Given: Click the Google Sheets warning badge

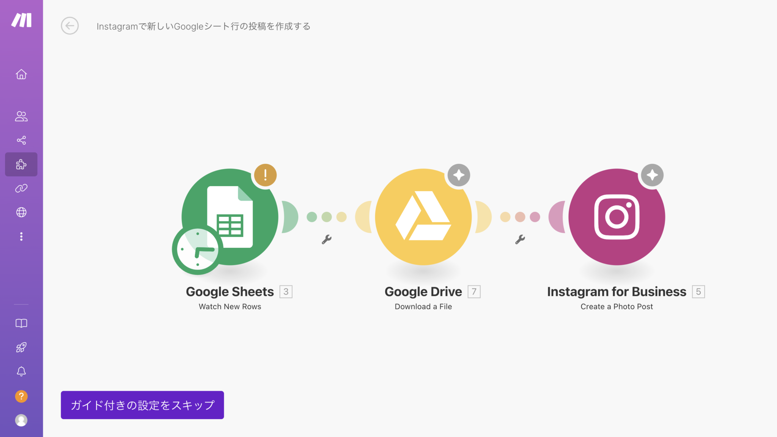Looking at the screenshot, I should tap(265, 175).
